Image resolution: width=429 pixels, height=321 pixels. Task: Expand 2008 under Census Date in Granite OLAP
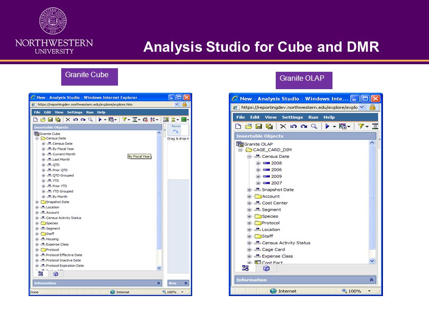[x=258, y=163]
